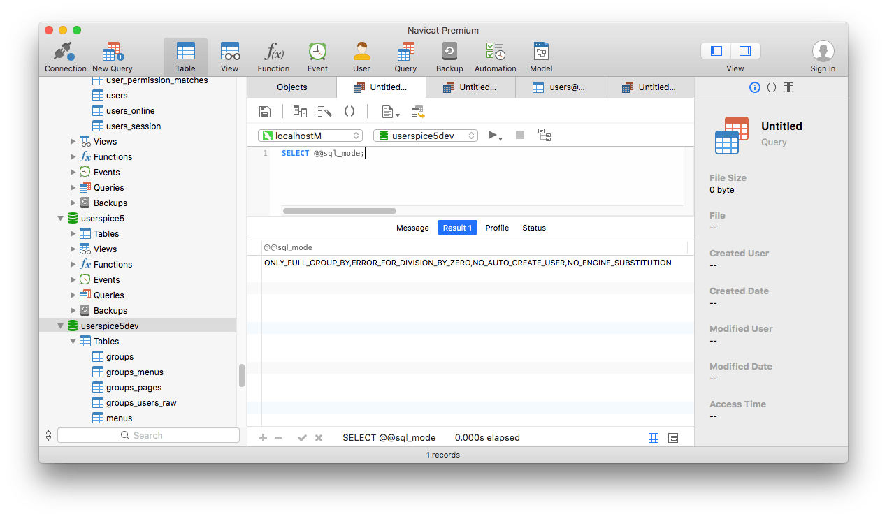Delete record with the minus button
This screenshot has width=887, height=519.
(x=279, y=438)
